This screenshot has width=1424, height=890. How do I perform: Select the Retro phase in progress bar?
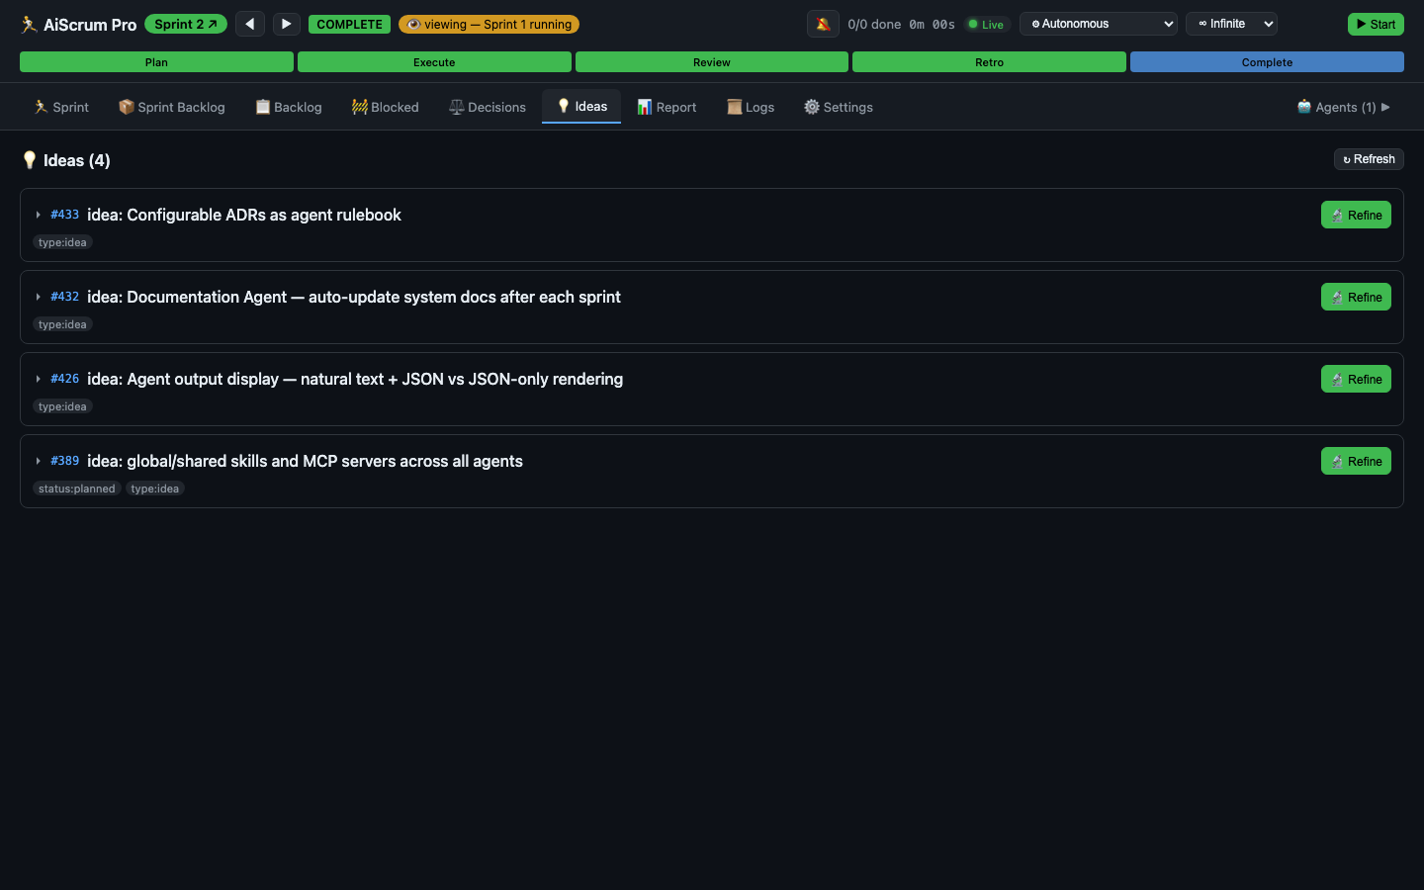[x=989, y=62]
